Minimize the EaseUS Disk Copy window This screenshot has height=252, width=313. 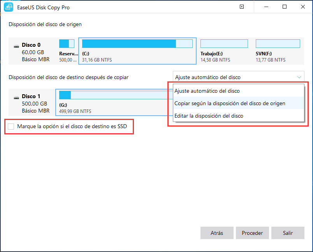[x=266, y=7]
